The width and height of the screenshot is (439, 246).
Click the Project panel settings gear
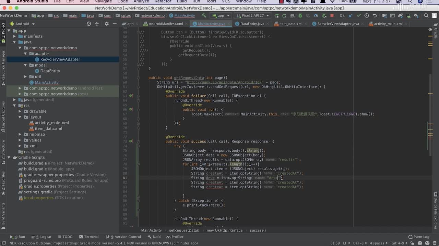tap(107, 24)
